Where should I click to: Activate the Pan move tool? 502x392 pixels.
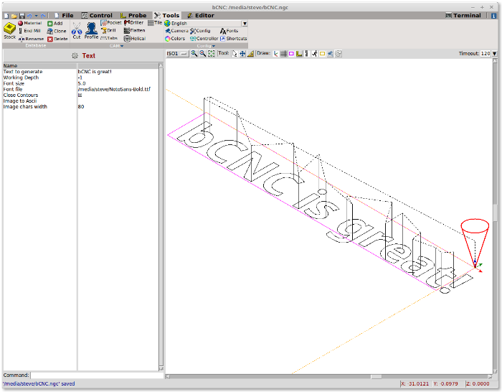point(242,54)
